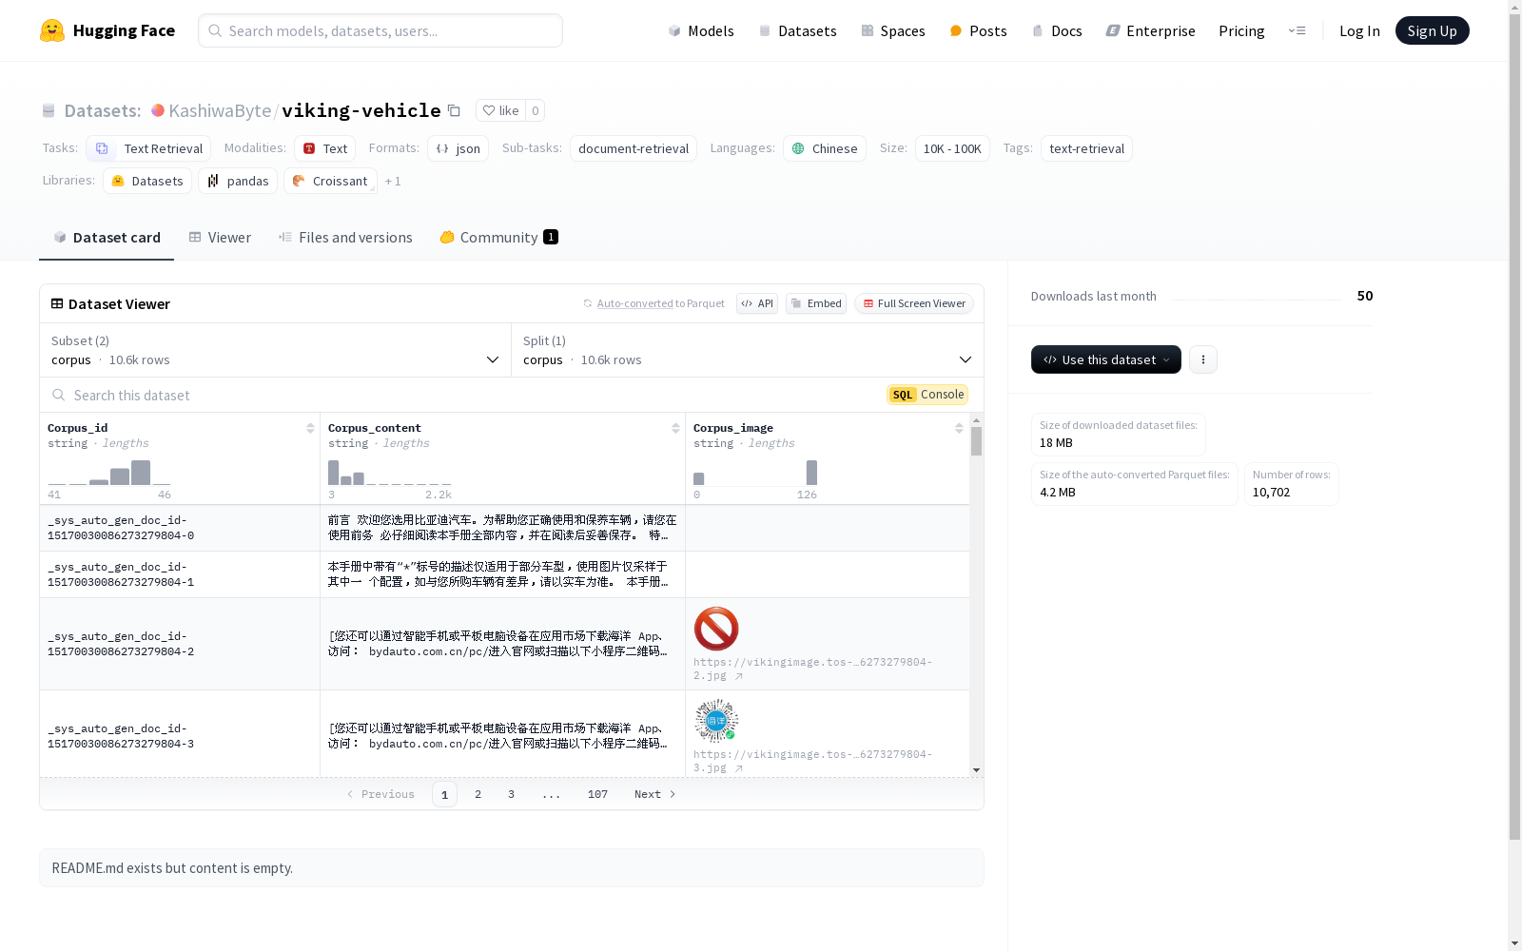Copy the dataset name with the copy icon
Screen dimensions: 1522x951
455,110
